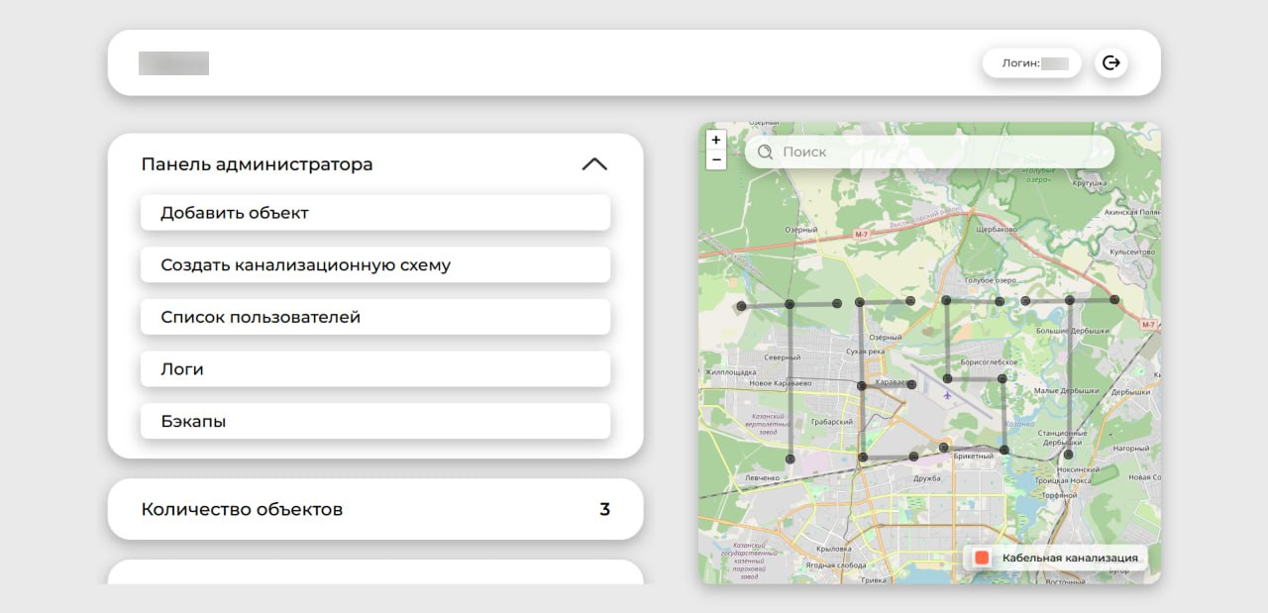The height and width of the screenshot is (613, 1268).
Task: Click the orange Кабельная канализация legend swatch
Action: [x=982, y=559]
